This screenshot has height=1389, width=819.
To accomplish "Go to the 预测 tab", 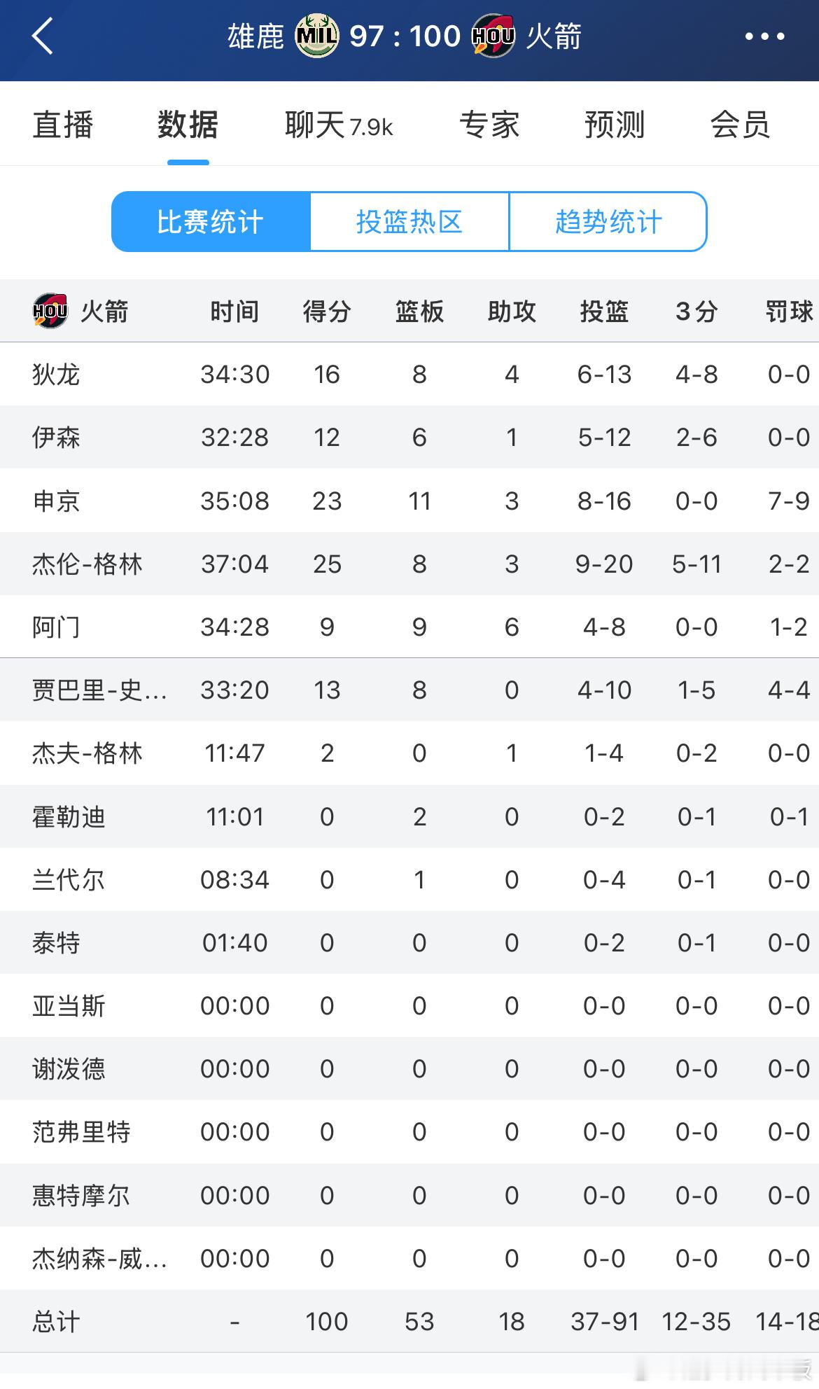I will coord(615,125).
